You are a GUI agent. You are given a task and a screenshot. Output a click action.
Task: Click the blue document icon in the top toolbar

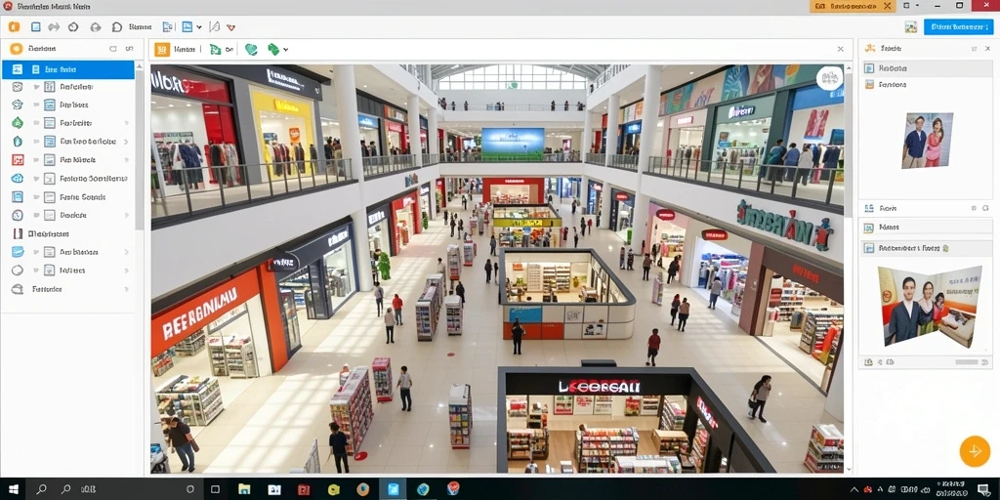point(36,26)
